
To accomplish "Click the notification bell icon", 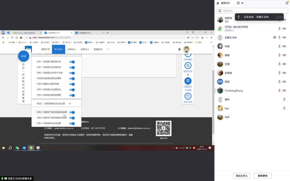I will point(180,49).
